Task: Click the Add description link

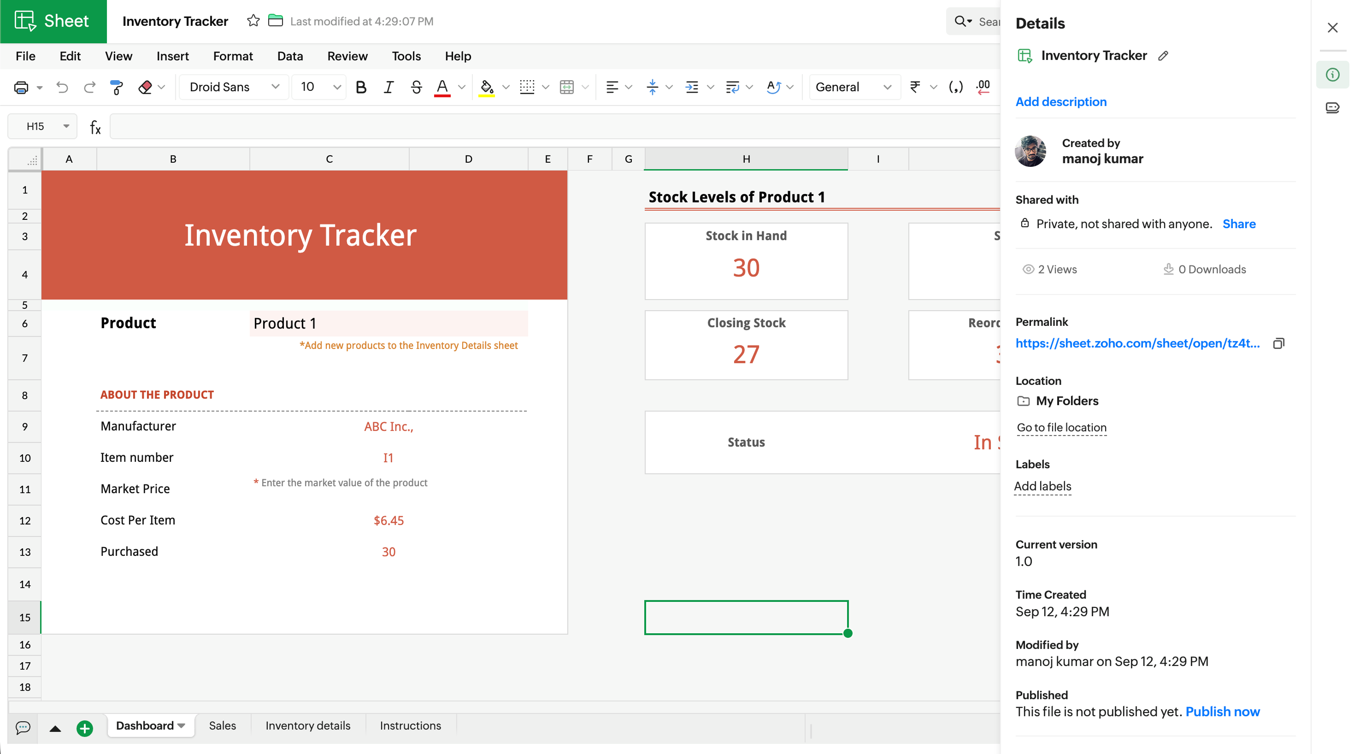Action: click(1061, 102)
